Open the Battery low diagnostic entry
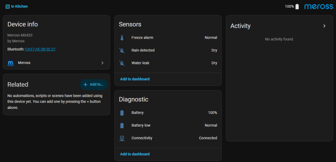The width and height of the screenshot is (336, 162). point(168,125)
